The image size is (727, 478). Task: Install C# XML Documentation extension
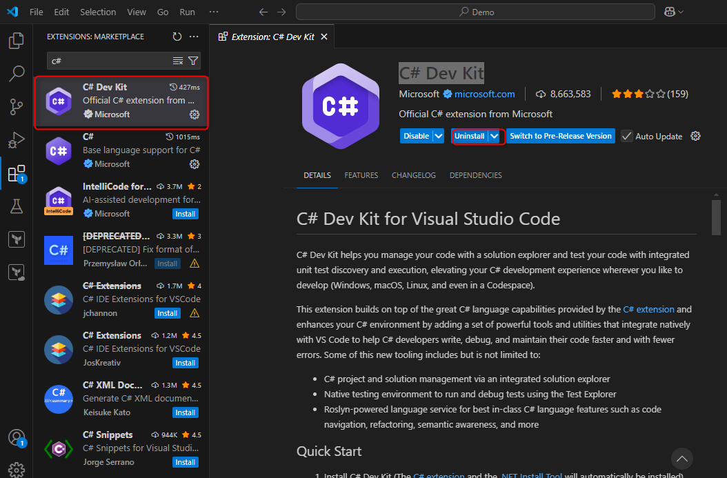186,412
